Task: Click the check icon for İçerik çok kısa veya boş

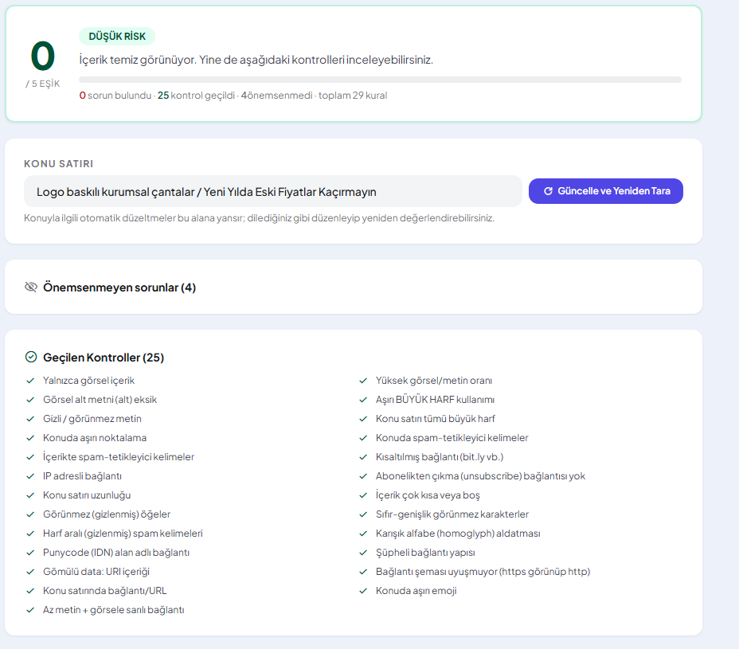Action: tap(363, 495)
